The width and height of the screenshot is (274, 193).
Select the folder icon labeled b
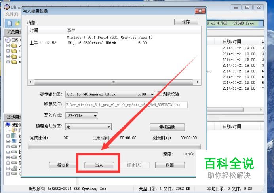point(14,46)
